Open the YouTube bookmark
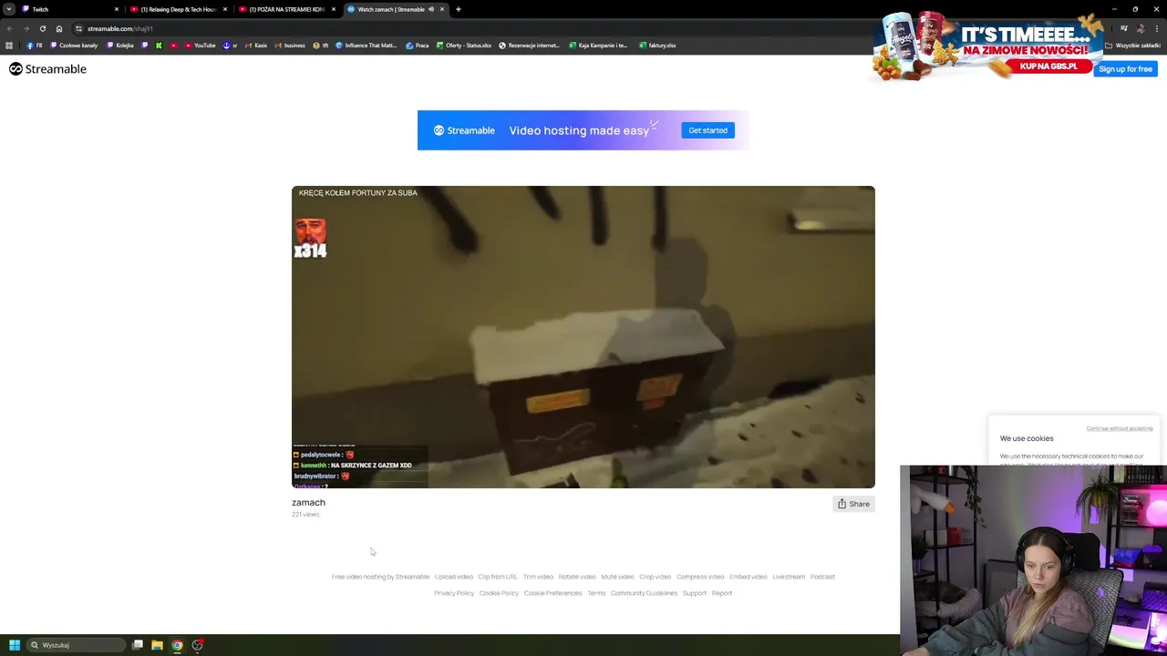 [x=201, y=46]
